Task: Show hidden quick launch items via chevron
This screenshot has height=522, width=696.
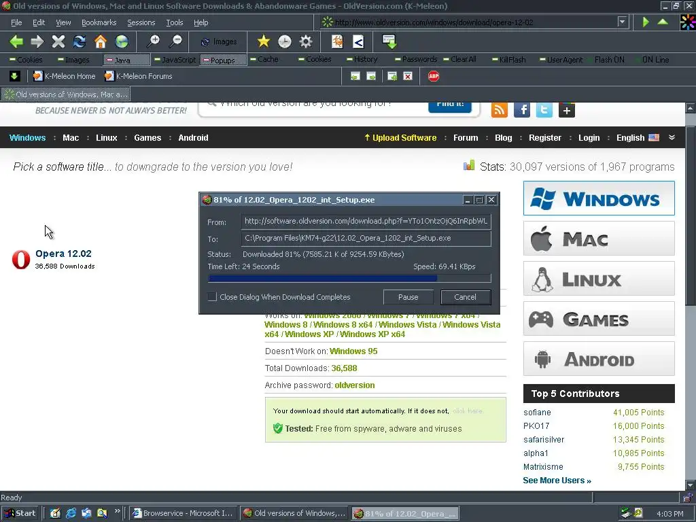Action: coord(117,511)
